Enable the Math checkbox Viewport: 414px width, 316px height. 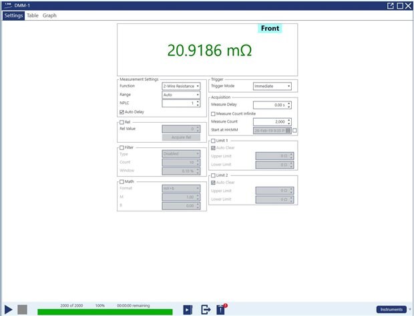122,182
